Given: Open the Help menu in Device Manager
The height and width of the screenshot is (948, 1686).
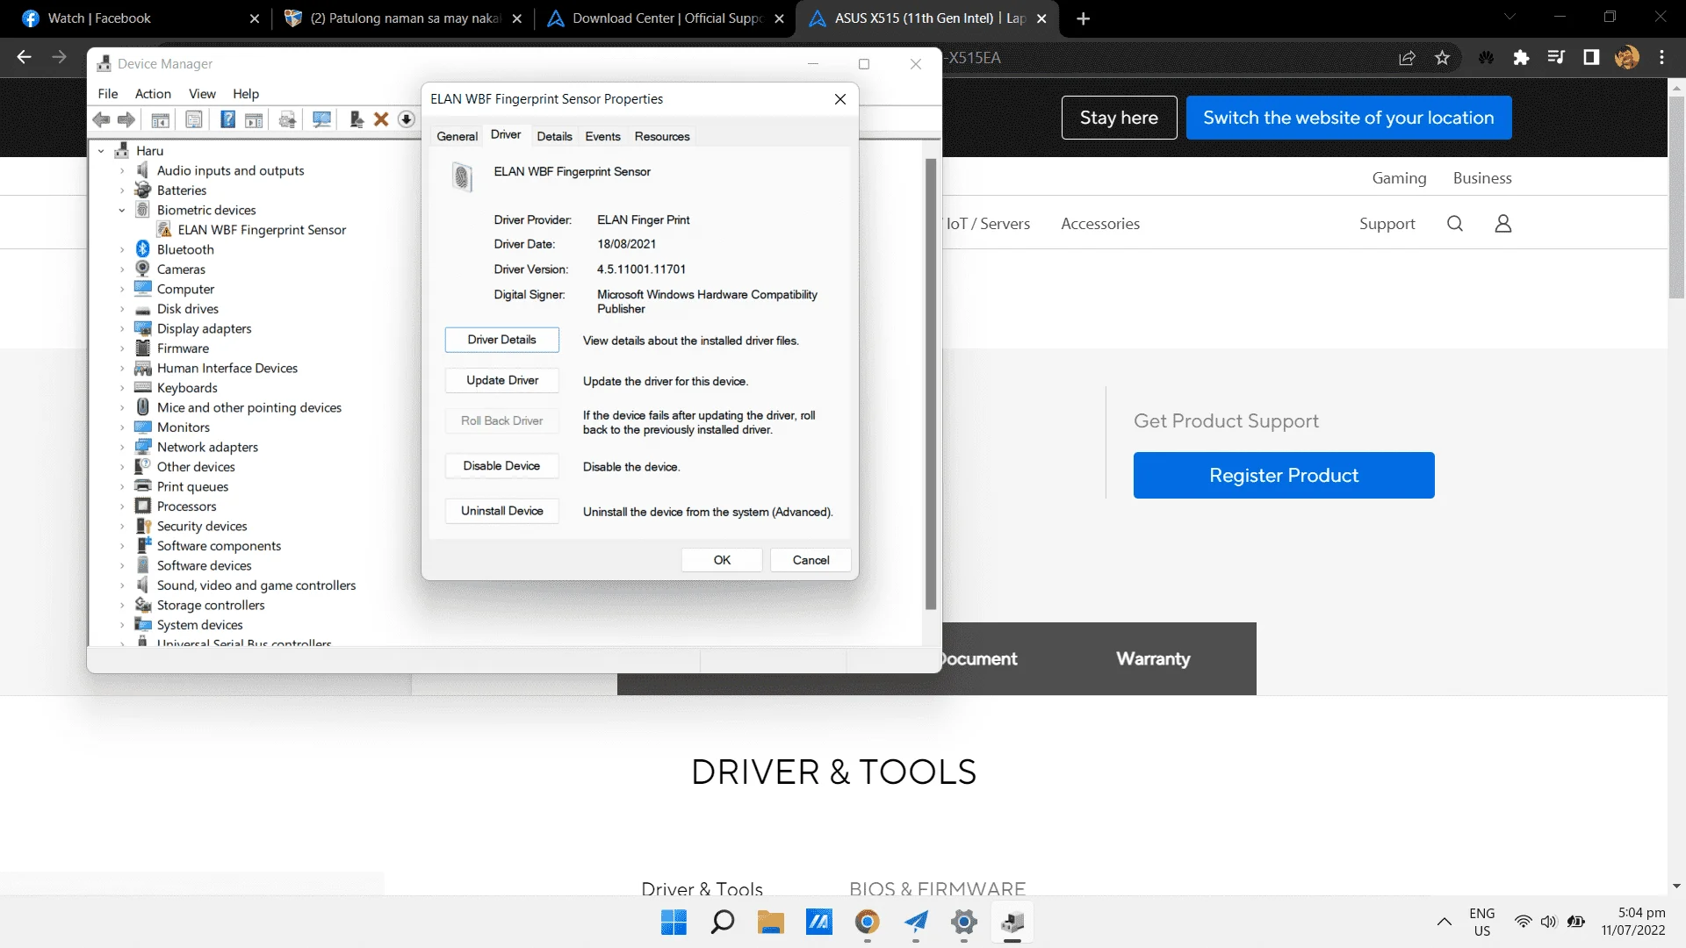Looking at the screenshot, I should 246,94.
